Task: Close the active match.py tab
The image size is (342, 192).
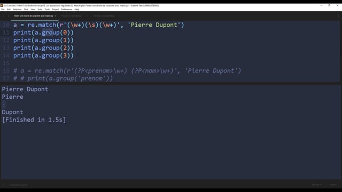Action: pos(56,16)
